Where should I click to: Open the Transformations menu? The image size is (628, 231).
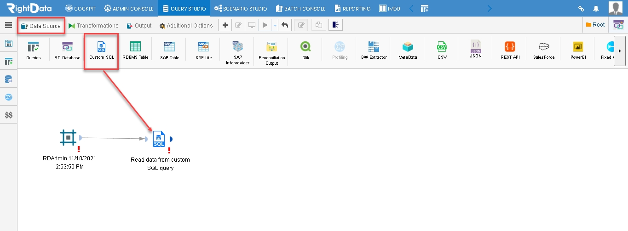[93, 26]
